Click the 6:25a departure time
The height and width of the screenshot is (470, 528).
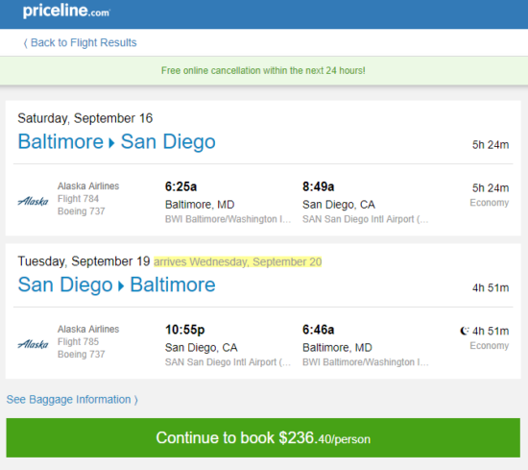click(180, 186)
